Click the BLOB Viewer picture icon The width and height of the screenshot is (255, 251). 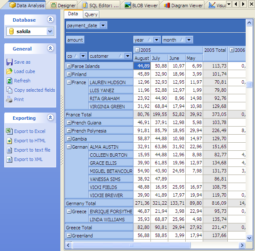[x=128, y=5]
